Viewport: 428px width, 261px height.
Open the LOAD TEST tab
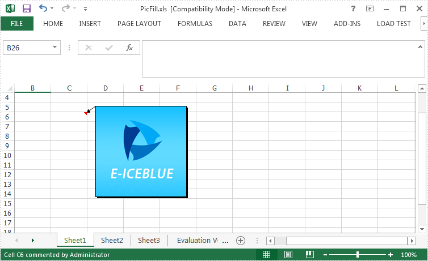[393, 24]
